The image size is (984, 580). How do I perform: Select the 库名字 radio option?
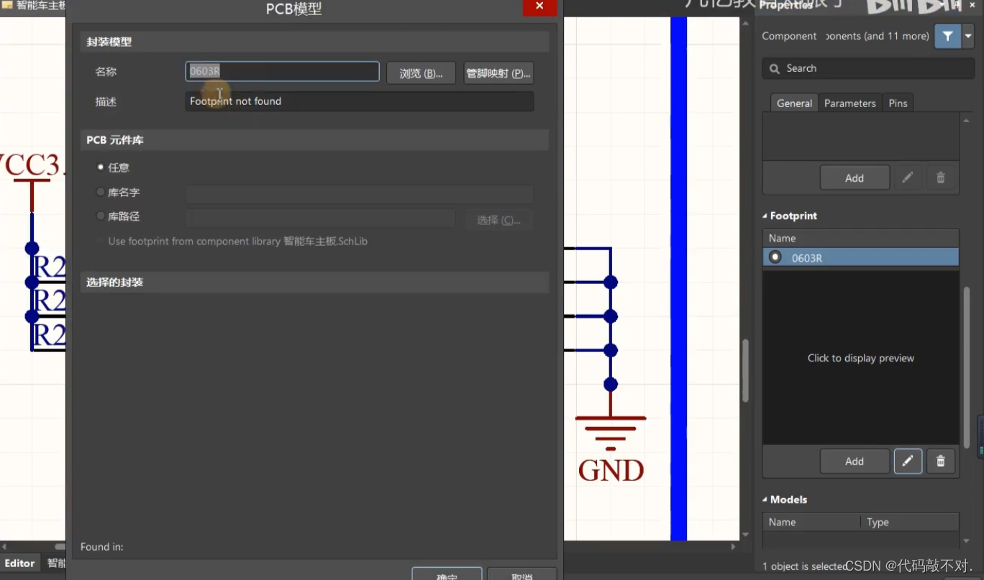pyautogui.click(x=100, y=192)
